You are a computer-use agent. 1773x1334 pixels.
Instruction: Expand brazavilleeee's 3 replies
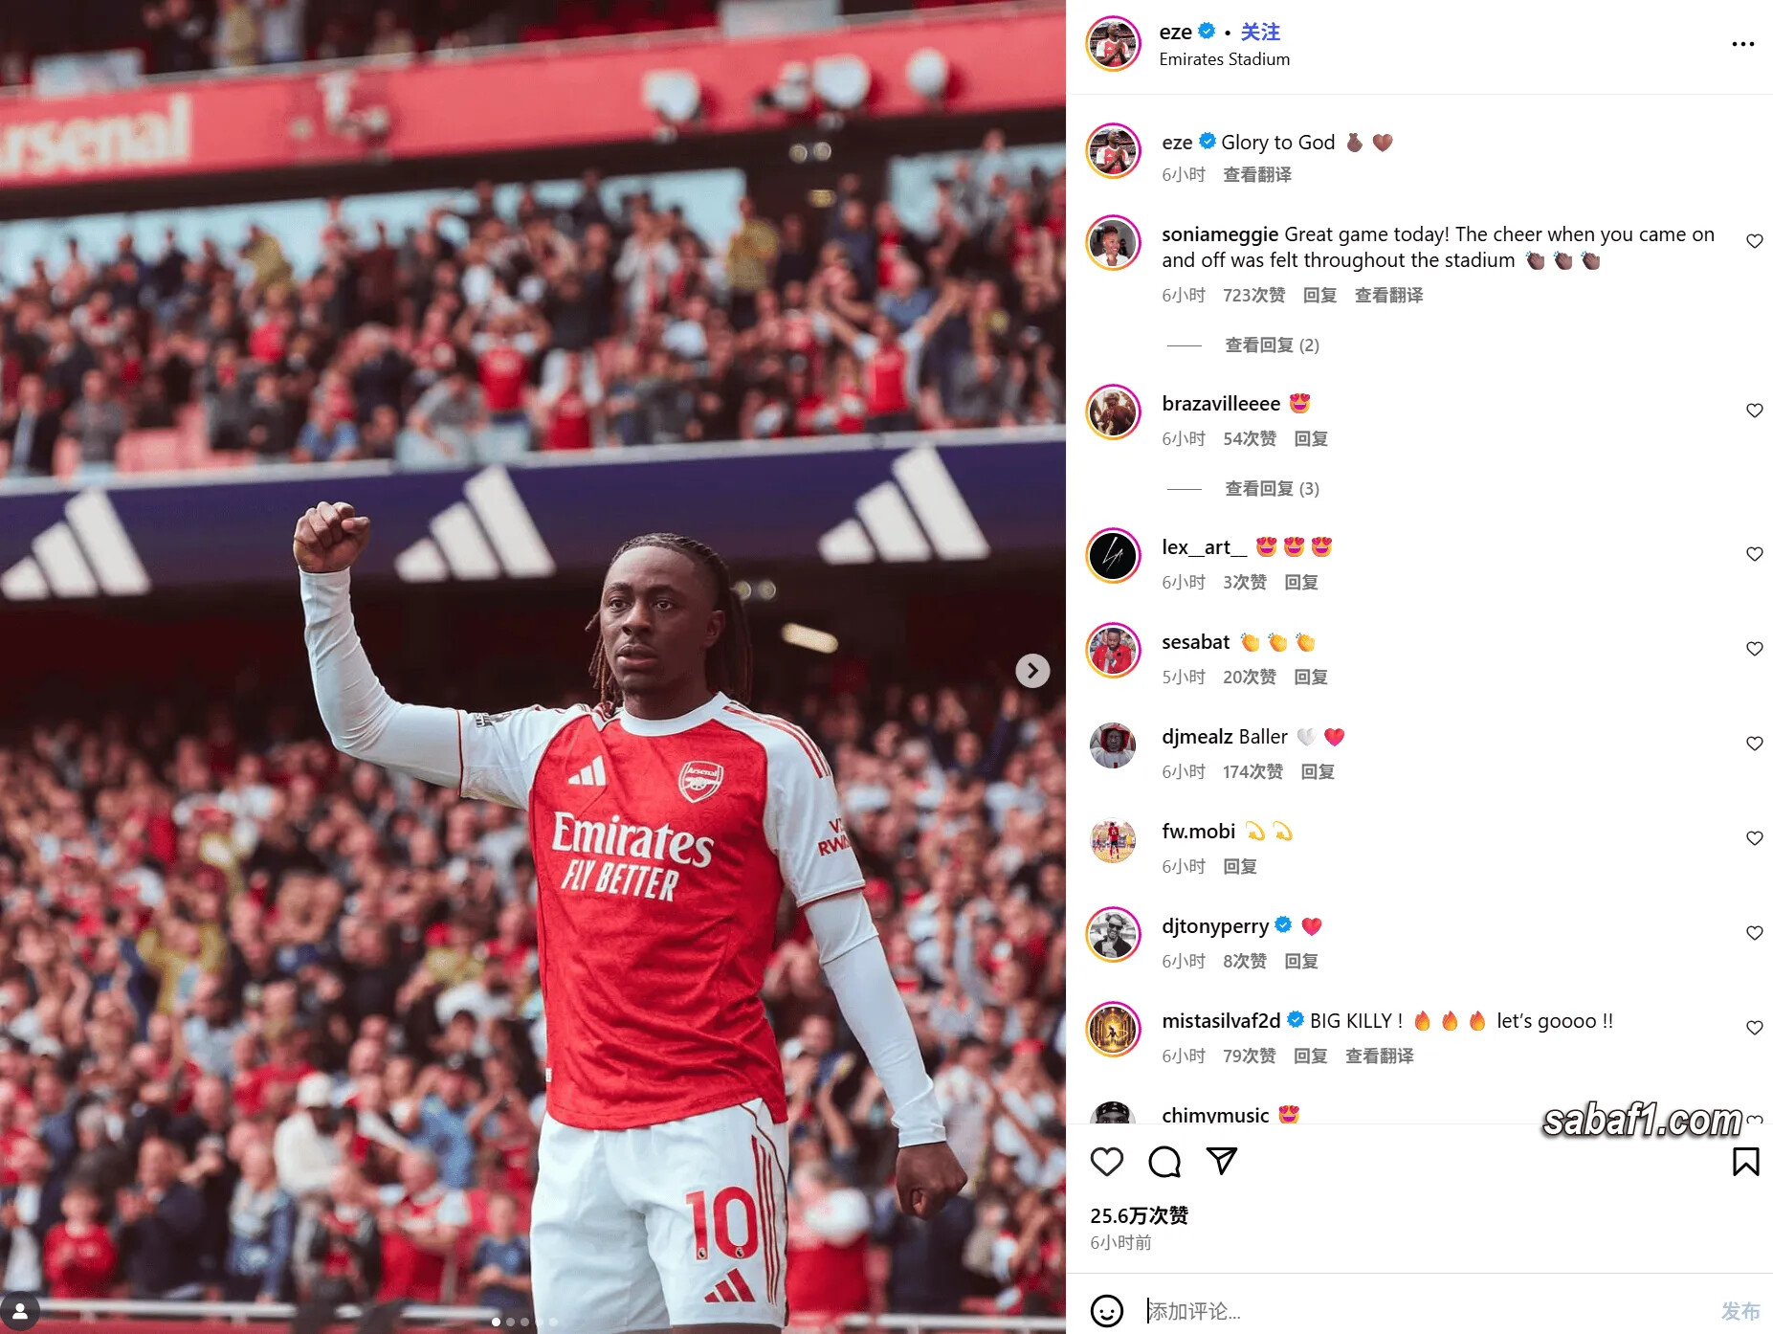(1272, 489)
